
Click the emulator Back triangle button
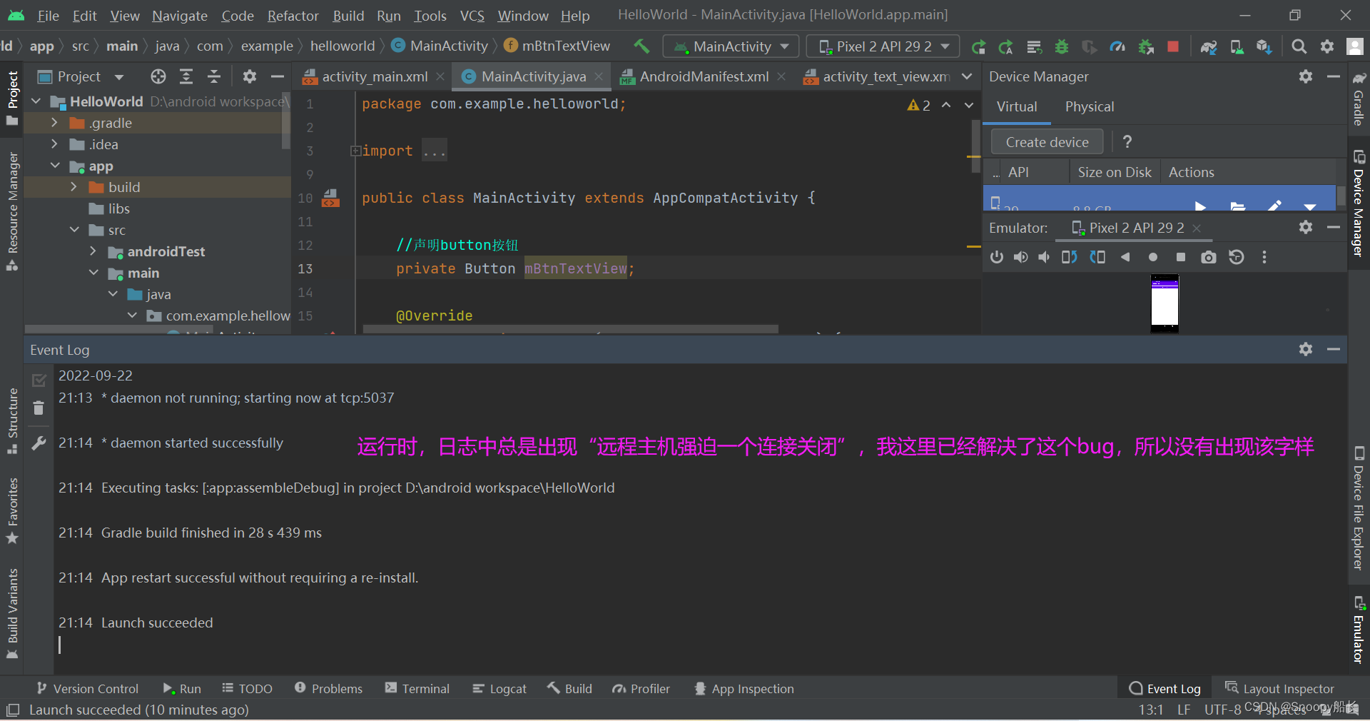pyautogui.click(x=1125, y=257)
